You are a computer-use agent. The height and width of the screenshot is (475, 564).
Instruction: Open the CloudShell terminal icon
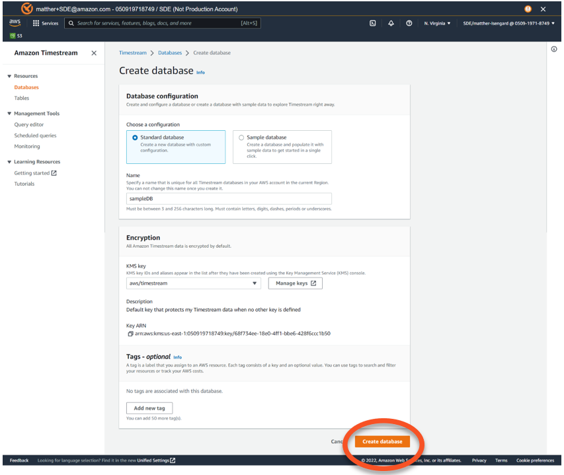pyautogui.click(x=373, y=23)
